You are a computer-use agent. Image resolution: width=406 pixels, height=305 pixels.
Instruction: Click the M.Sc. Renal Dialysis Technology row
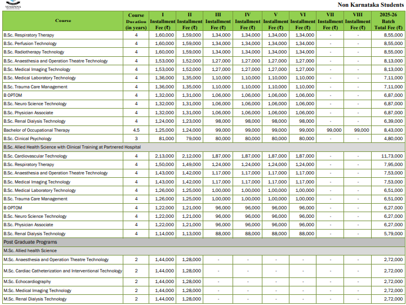point(35,299)
